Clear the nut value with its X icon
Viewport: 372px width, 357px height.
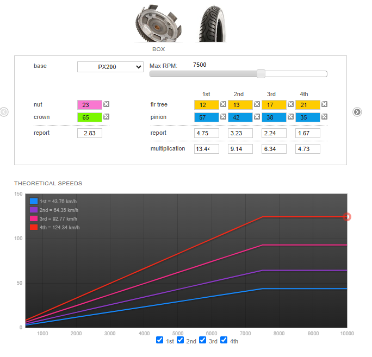[107, 104]
